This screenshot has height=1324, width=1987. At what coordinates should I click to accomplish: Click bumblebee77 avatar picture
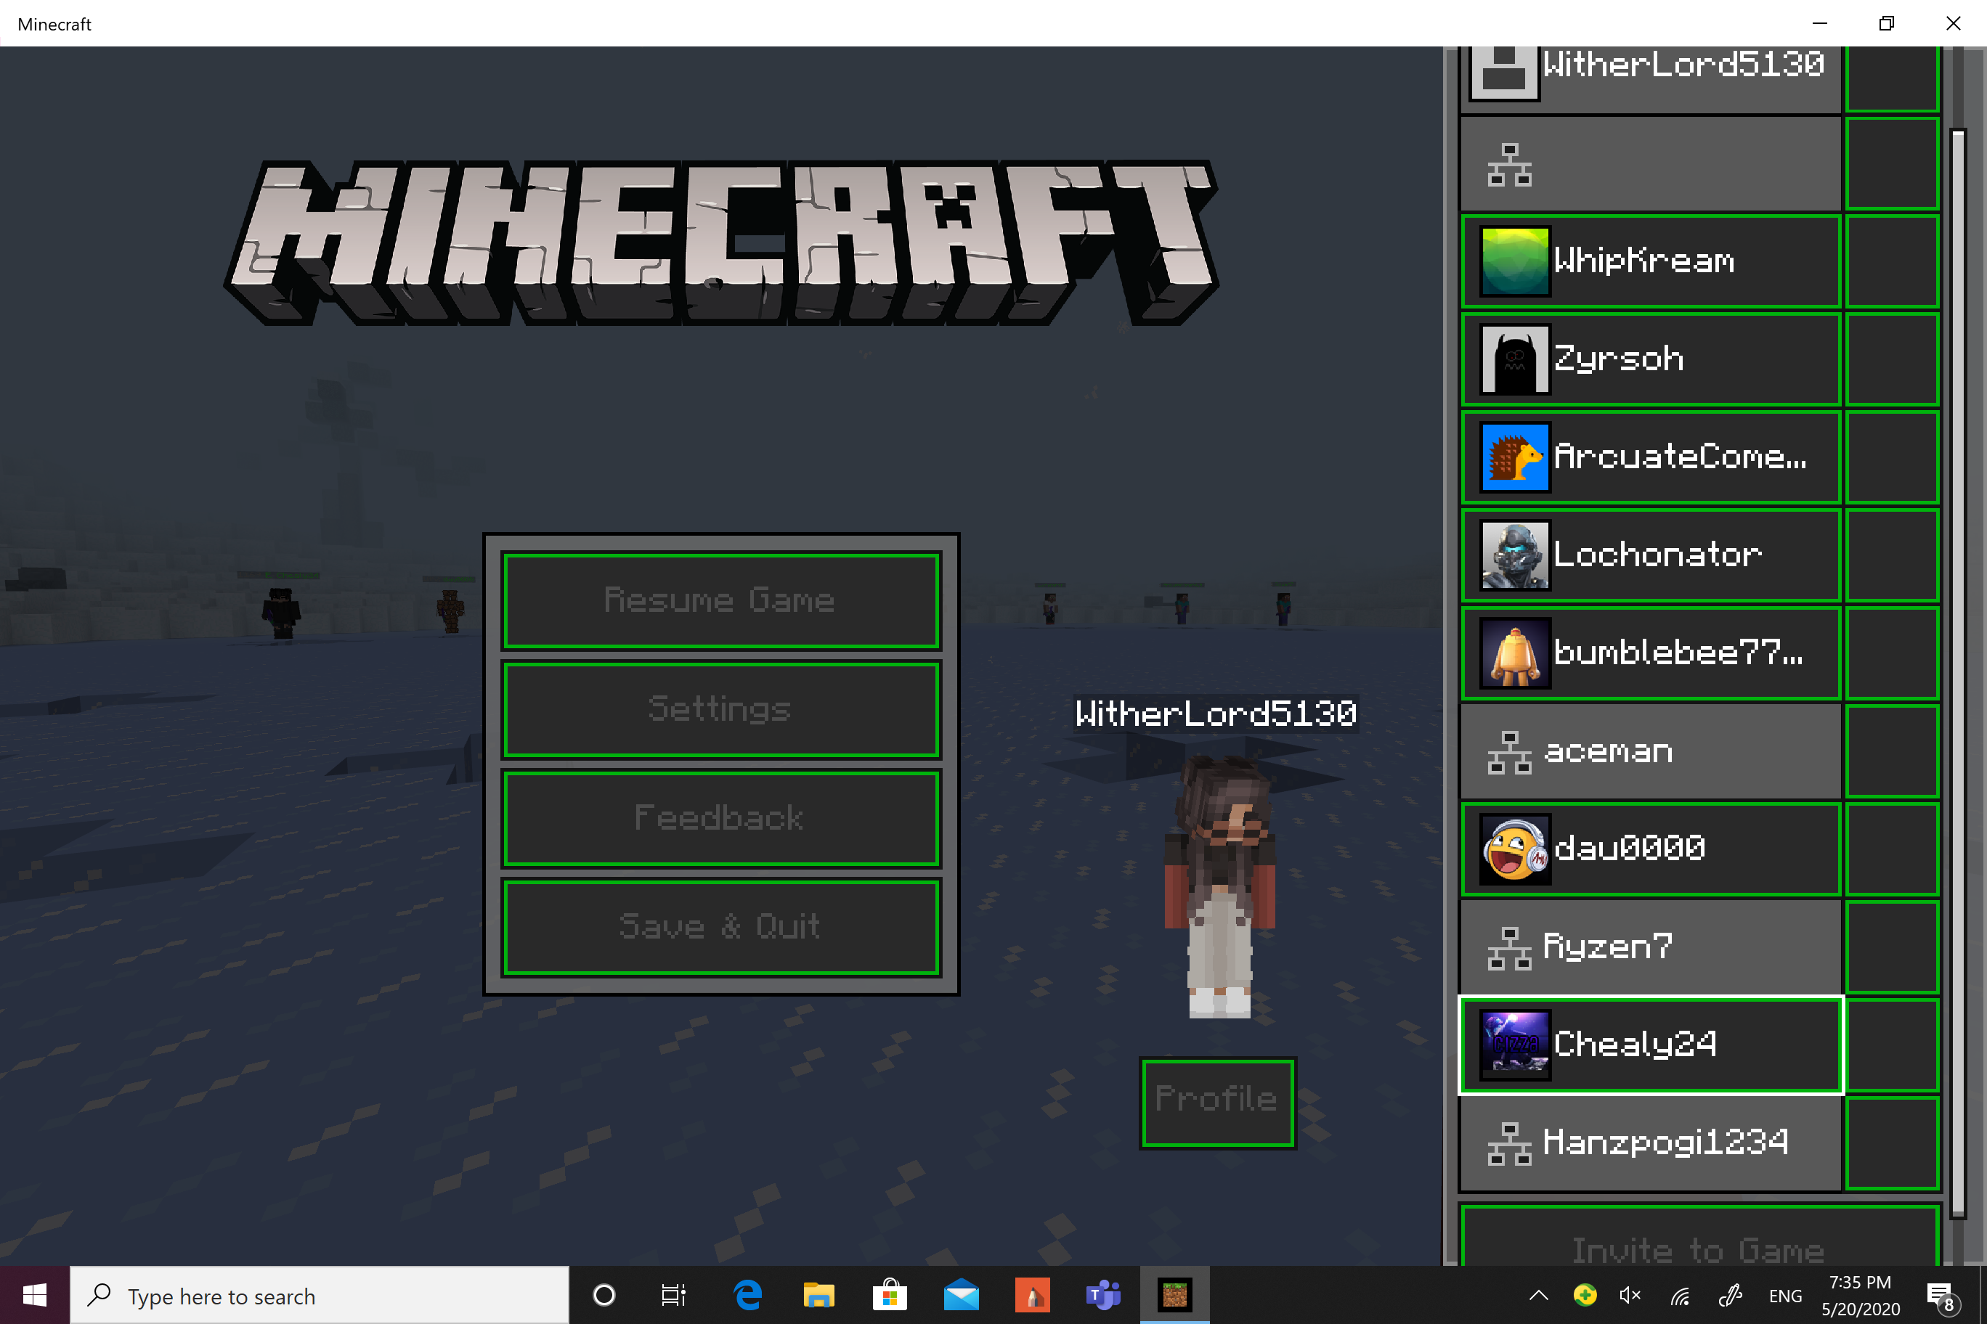point(1515,653)
